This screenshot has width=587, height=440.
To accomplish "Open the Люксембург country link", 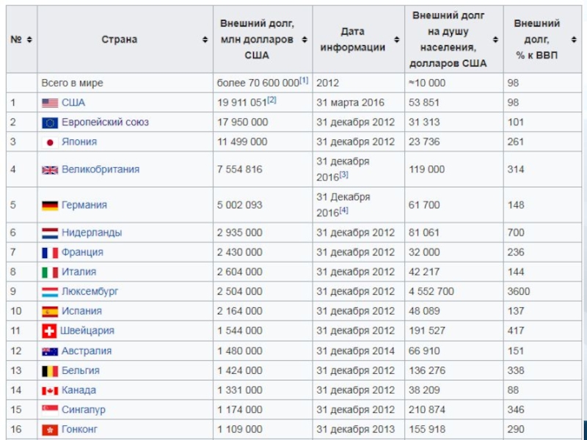I will (90, 292).
